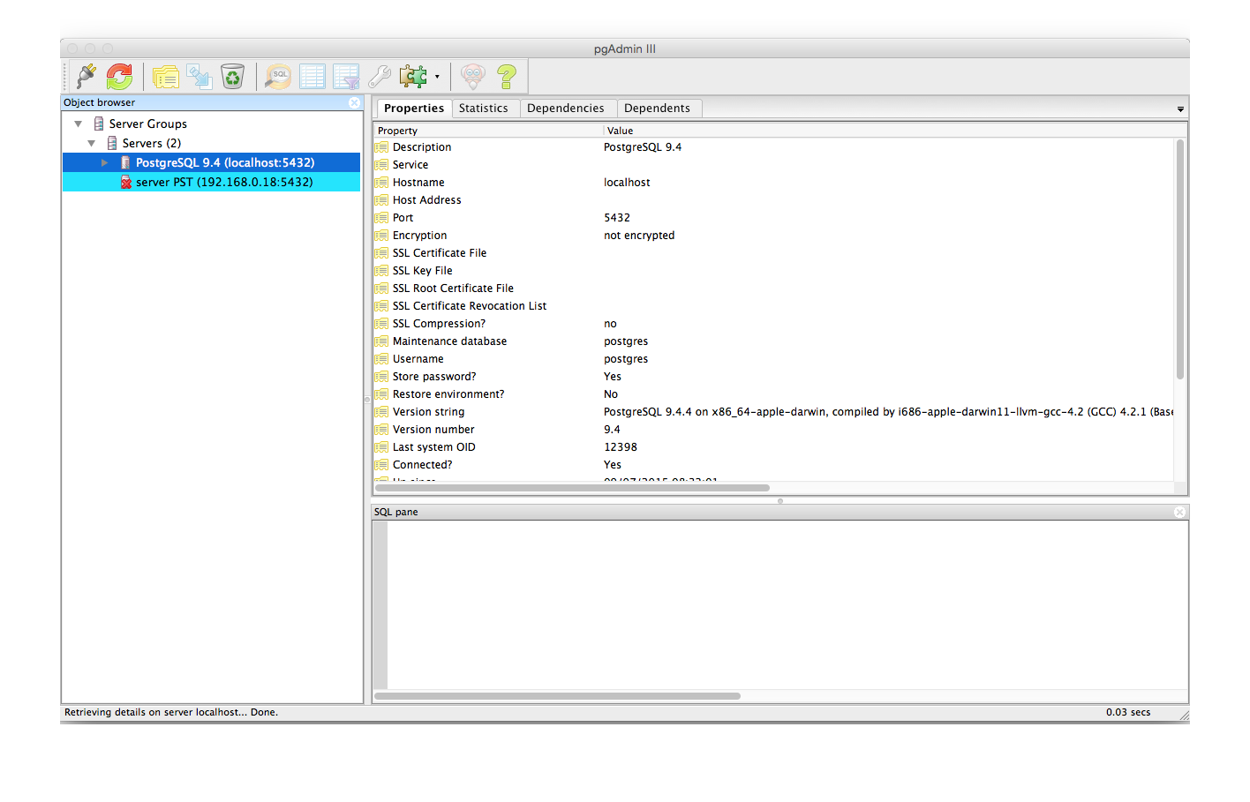Viewport: 1250px width, 802px height.
Task: Select the SSL Compression? property
Action: (439, 324)
